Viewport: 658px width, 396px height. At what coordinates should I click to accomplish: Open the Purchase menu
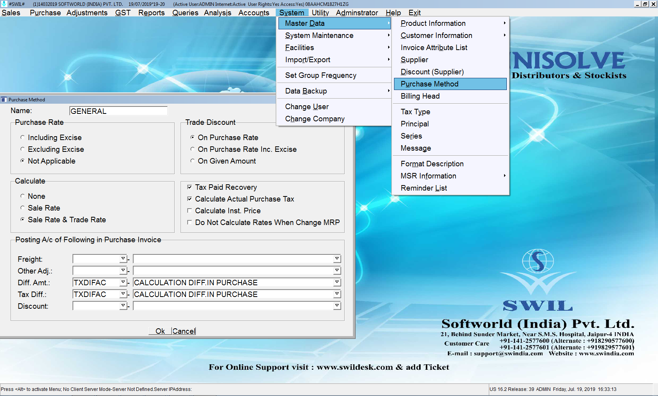click(45, 13)
